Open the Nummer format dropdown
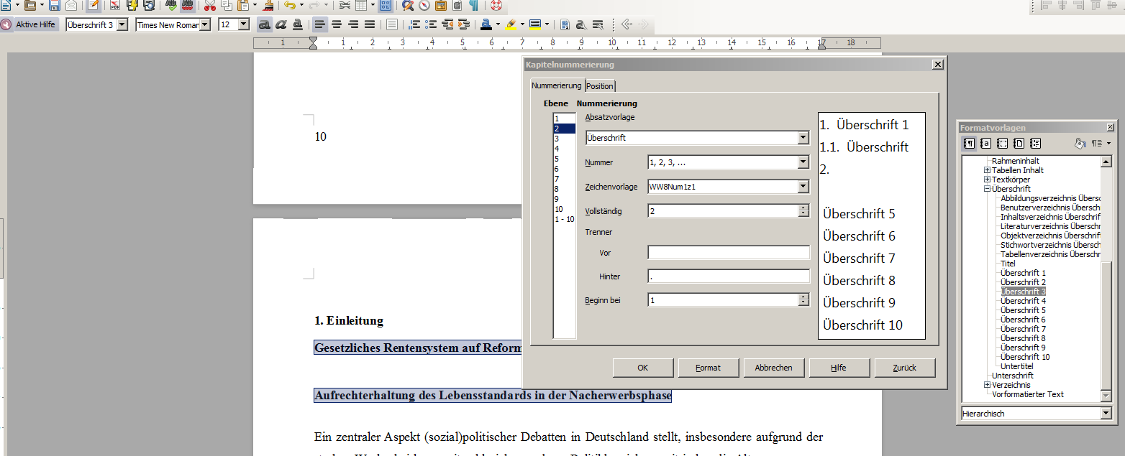 (x=803, y=162)
